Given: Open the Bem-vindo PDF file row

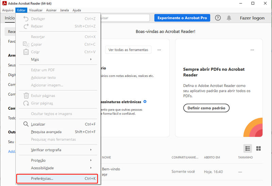Looking at the screenshot, I should pyautogui.click(x=182, y=172).
